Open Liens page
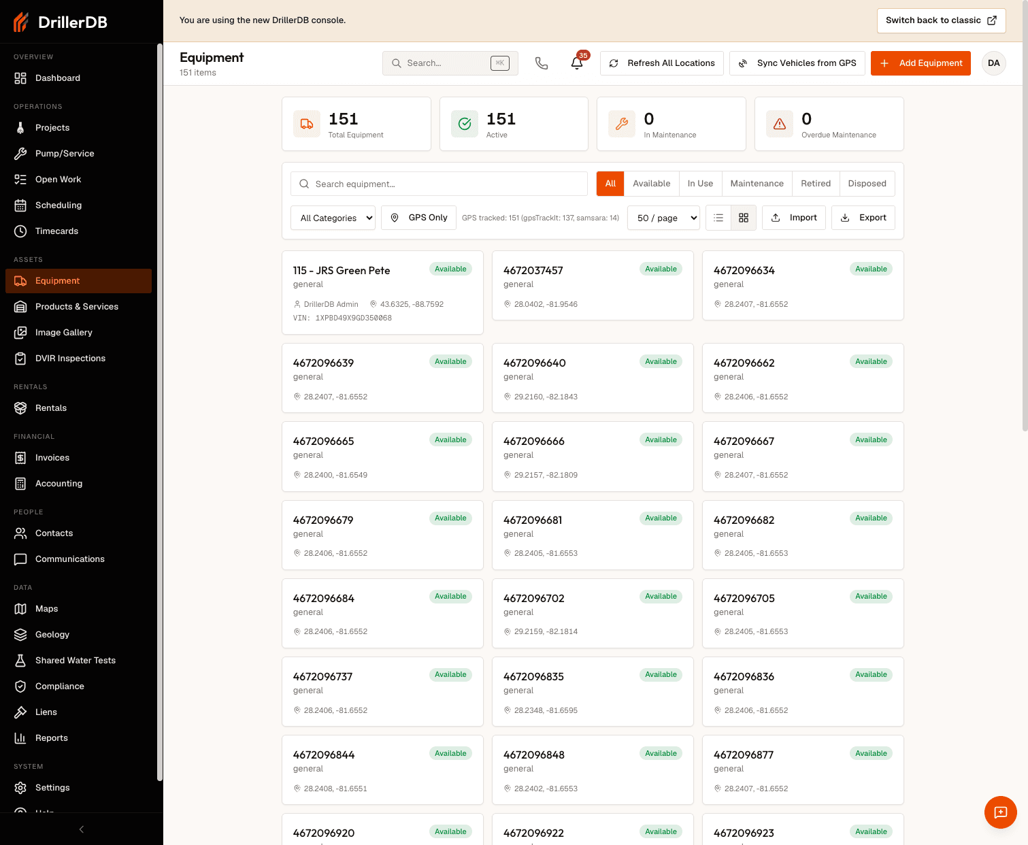Image resolution: width=1028 pixels, height=845 pixels. [78, 712]
